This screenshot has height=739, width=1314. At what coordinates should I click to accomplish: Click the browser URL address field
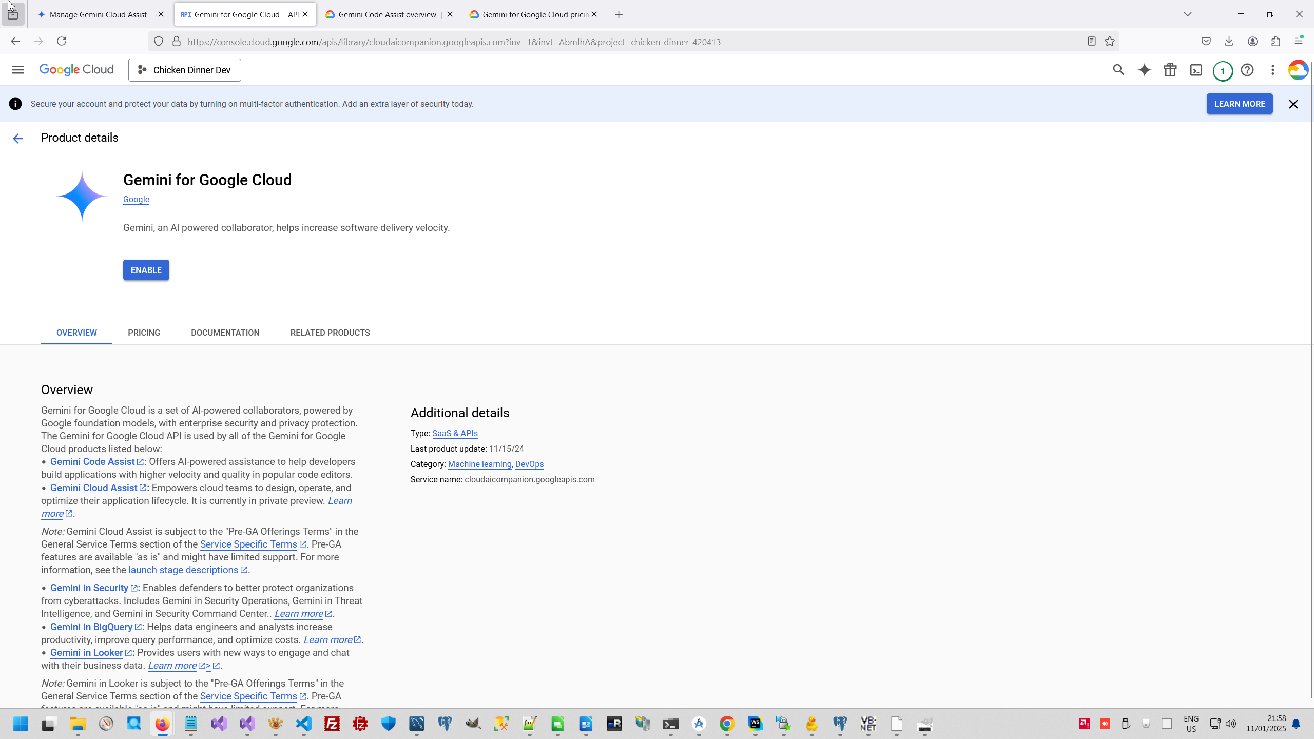616,42
